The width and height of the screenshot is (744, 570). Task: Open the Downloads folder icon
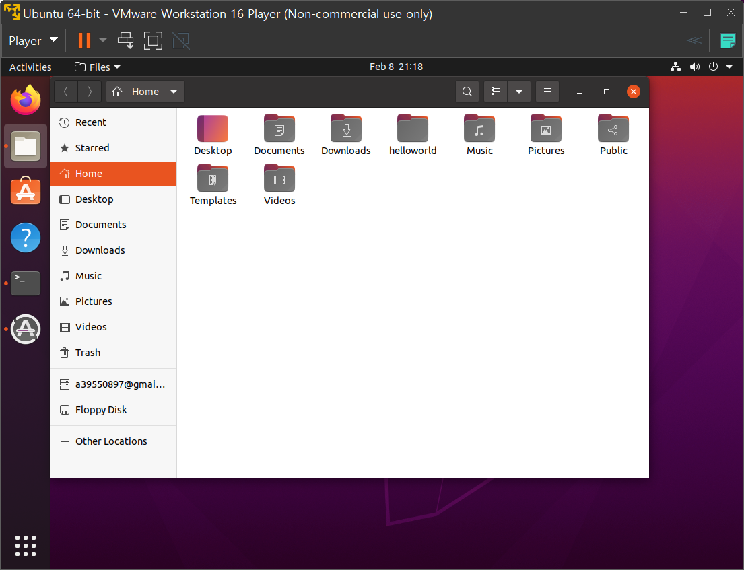coord(346,129)
